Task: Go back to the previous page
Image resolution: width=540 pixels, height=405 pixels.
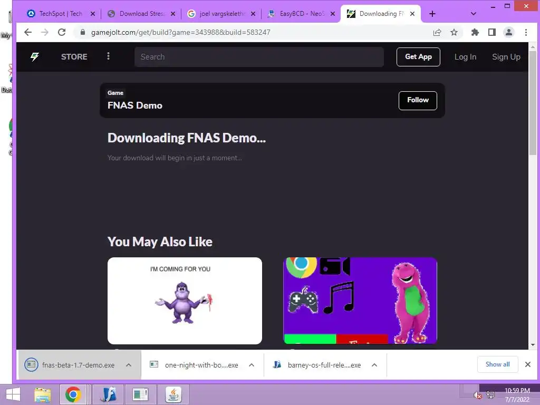Action: point(28,32)
